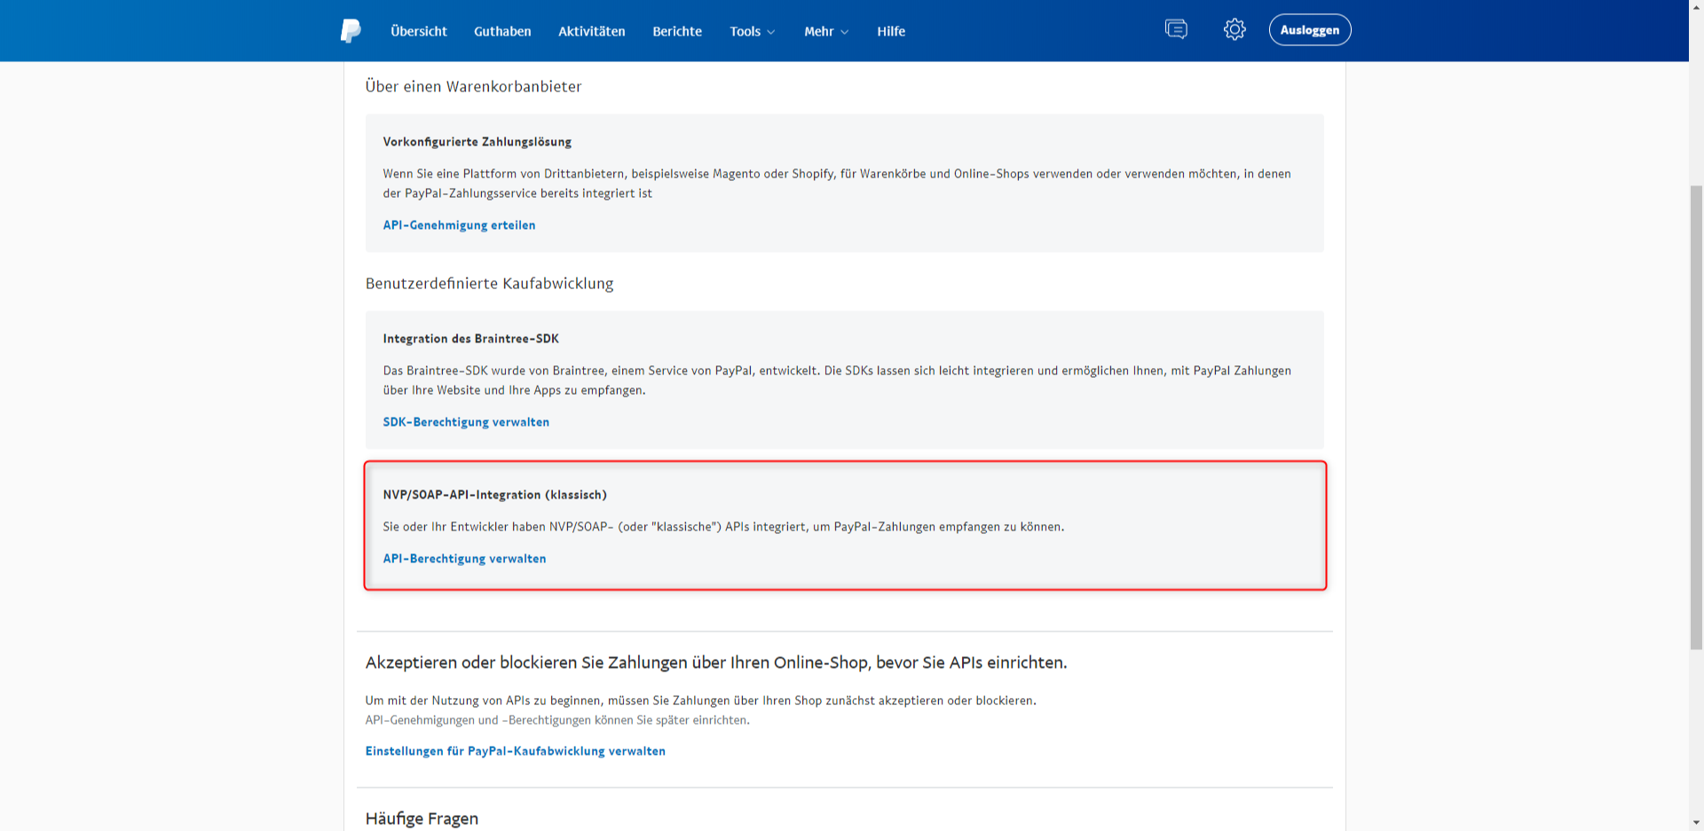
Task: Click the Vorkonfigurierte Zahlungslösung heading
Action: pyautogui.click(x=477, y=142)
